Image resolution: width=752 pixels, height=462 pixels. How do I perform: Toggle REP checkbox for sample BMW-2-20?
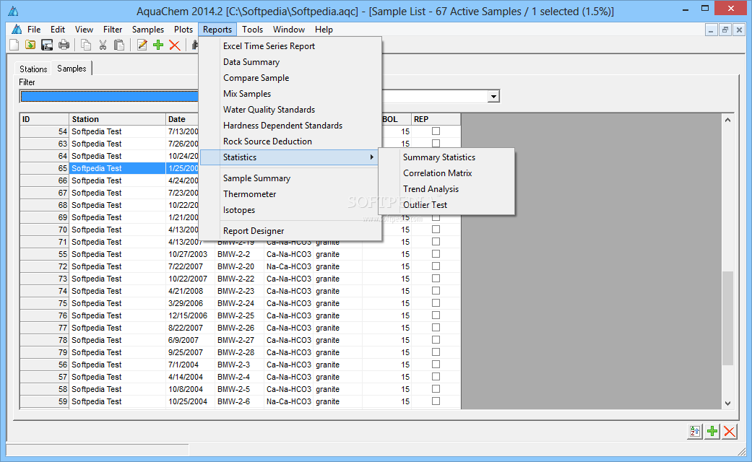click(436, 266)
